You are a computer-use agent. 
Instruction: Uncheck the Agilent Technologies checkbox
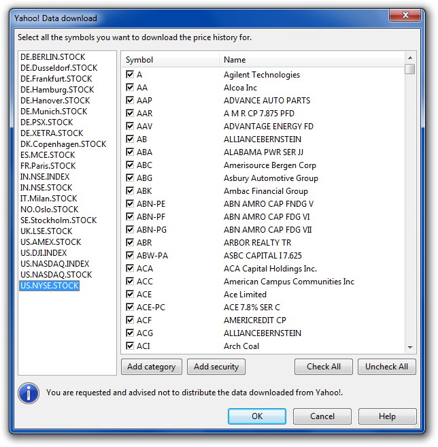point(130,75)
